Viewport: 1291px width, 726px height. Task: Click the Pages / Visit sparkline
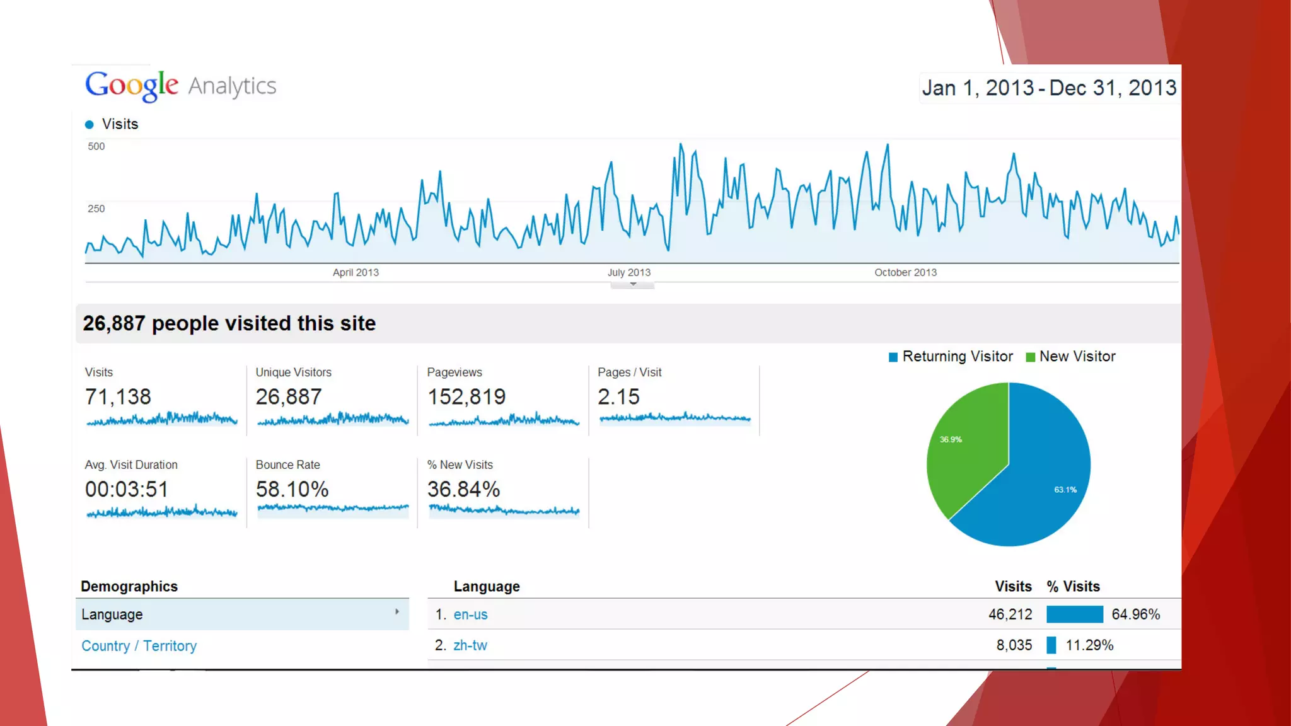click(x=674, y=417)
